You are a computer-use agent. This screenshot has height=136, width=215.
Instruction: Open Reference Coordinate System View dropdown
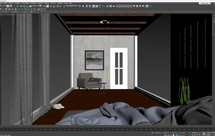36,6
